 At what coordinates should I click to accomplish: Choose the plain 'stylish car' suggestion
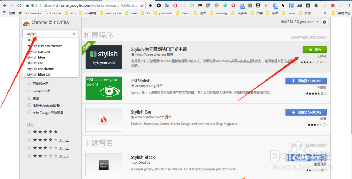pos(50,63)
